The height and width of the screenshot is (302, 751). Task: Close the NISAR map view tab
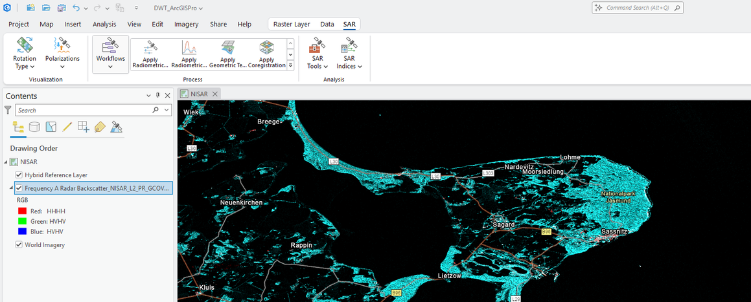[x=215, y=94]
